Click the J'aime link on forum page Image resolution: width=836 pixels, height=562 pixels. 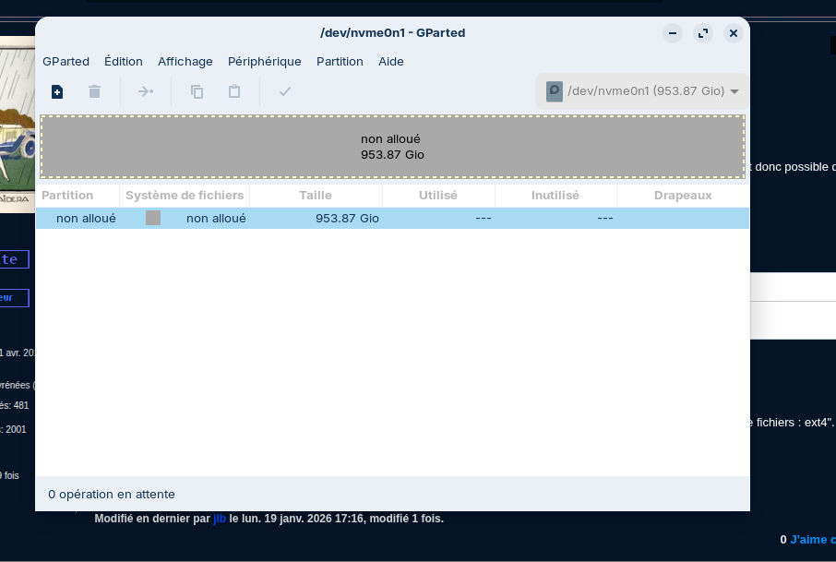point(812,540)
